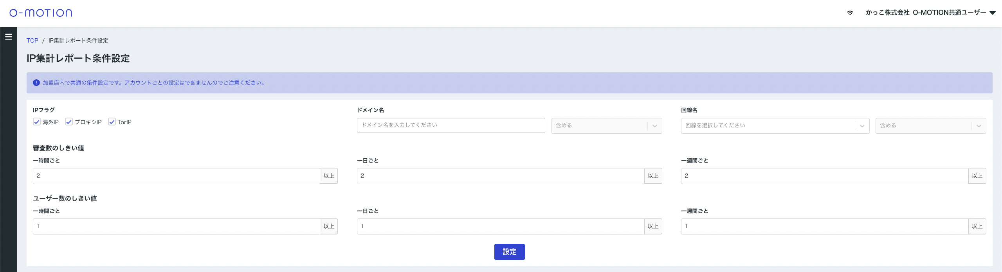Focus the hourly 審査数 threshold field

point(176,176)
